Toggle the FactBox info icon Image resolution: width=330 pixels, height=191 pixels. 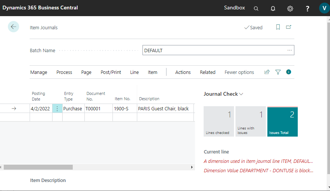coord(288,72)
